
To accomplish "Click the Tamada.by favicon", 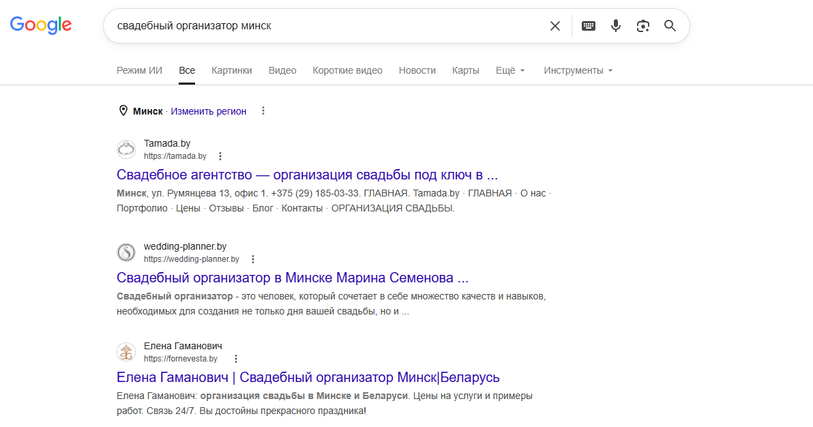I will pos(126,149).
